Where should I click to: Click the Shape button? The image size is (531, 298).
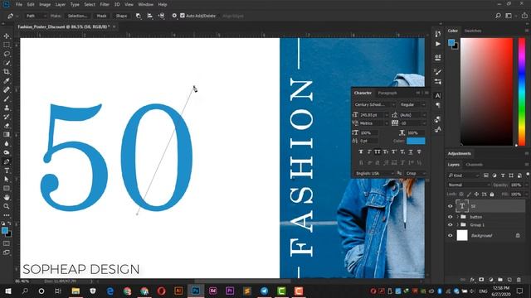pos(121,16)
